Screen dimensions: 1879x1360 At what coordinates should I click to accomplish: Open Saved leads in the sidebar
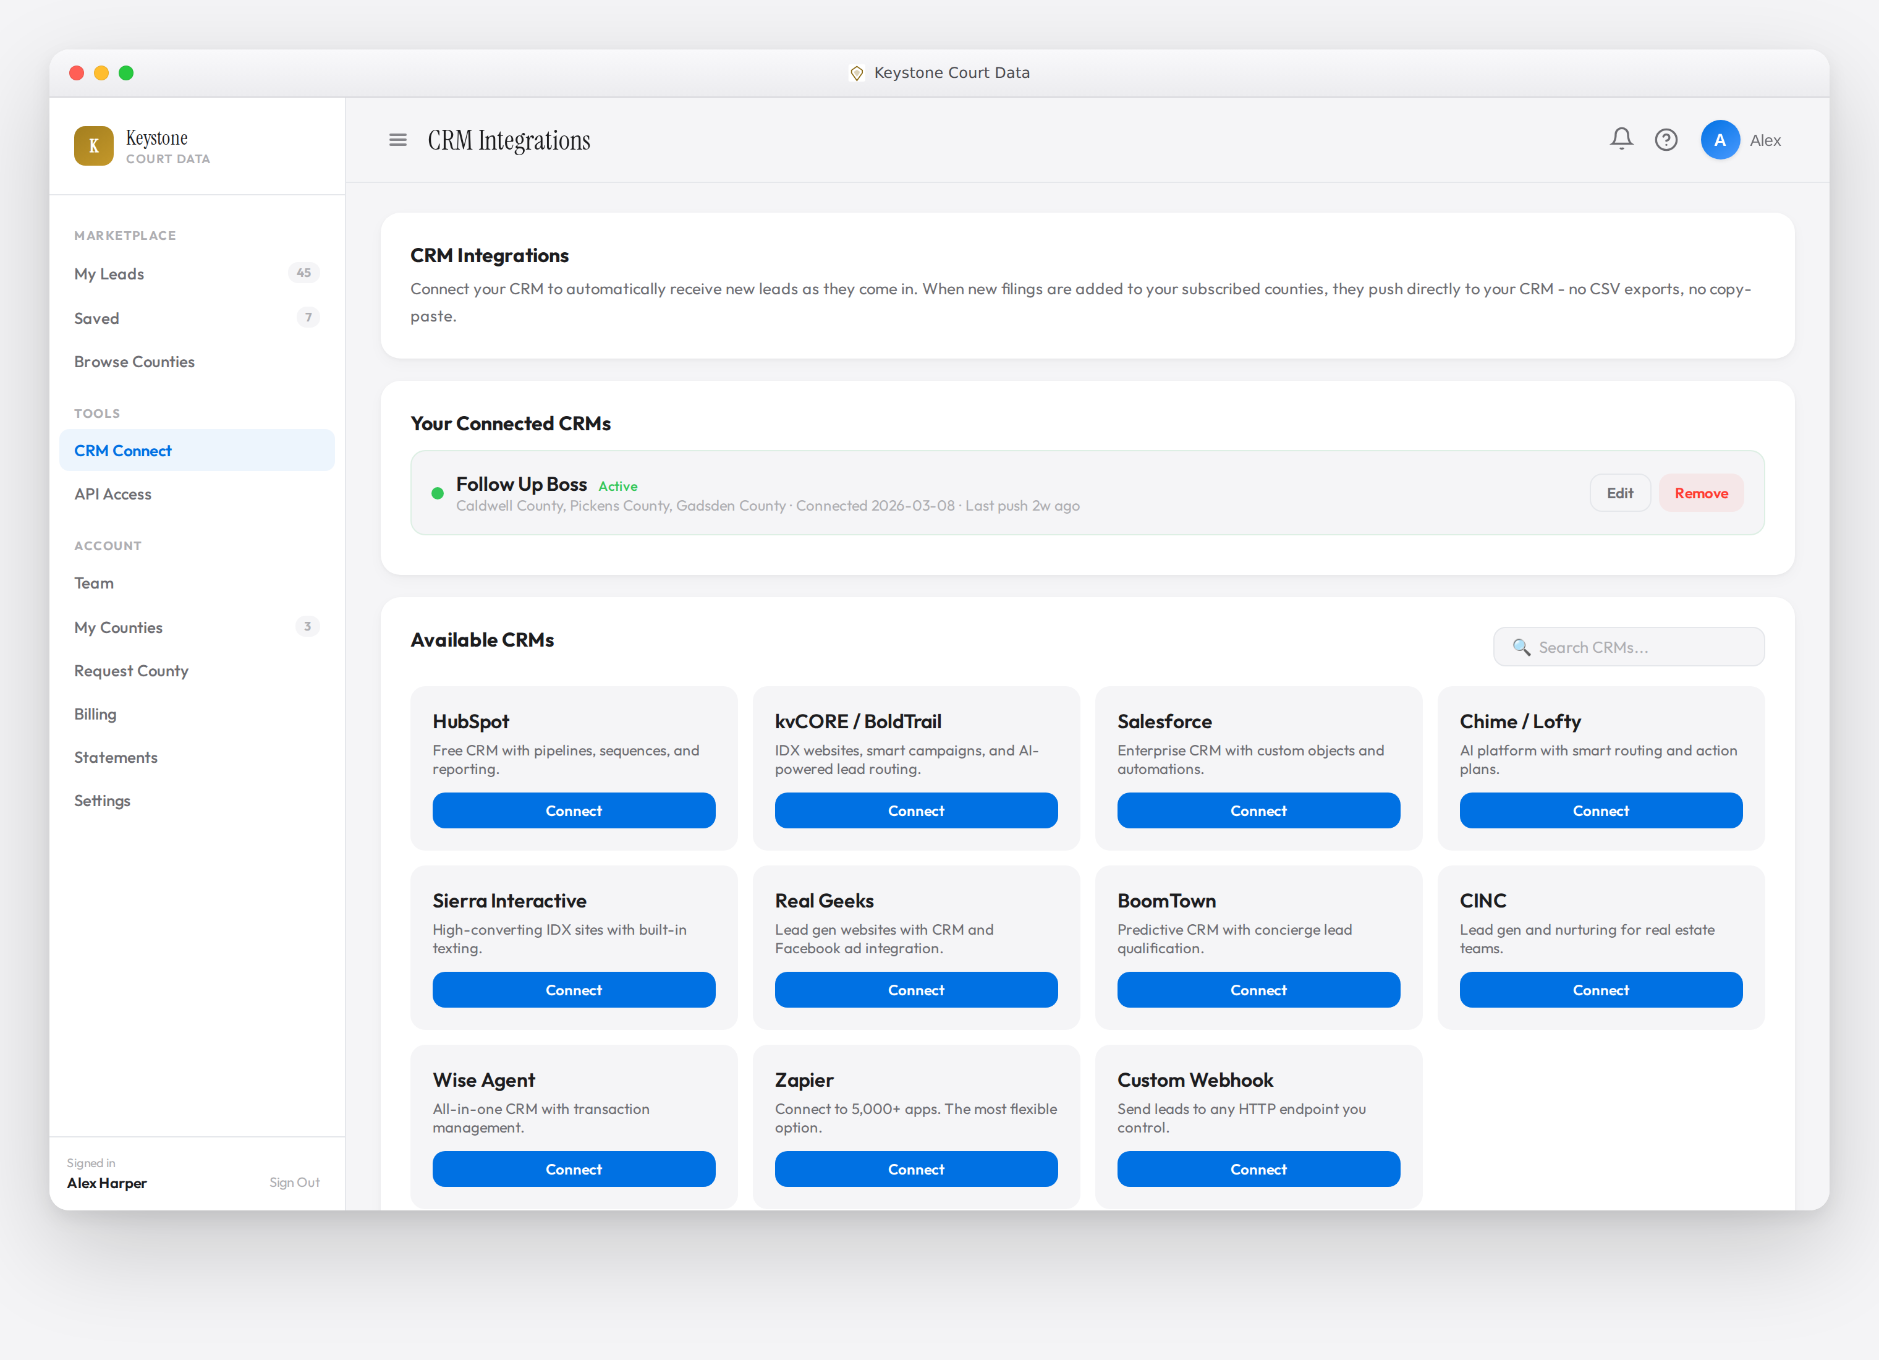(x=197, y=318)
